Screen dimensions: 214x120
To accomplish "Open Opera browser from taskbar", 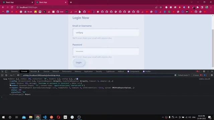I will (x=59, y=117).
